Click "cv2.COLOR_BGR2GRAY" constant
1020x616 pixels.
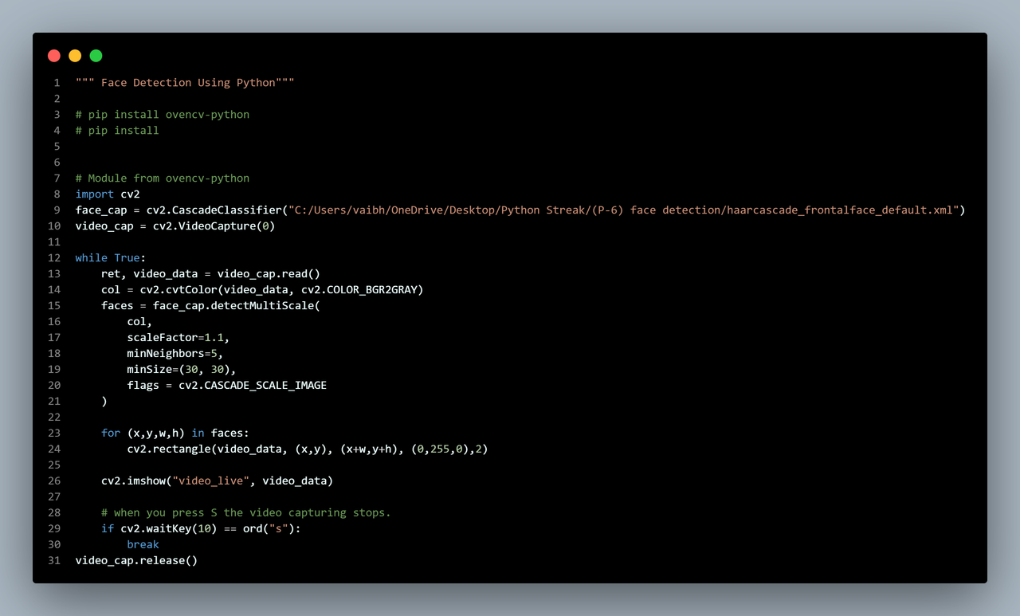tap(359, 290)
